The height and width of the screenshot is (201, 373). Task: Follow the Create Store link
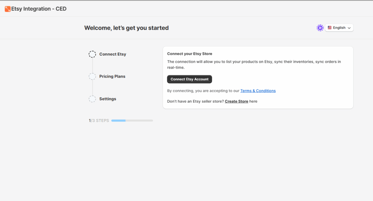(236, 102)
